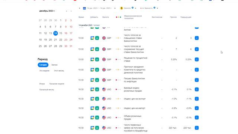Open info for 'Число первичных заявок' row
The height and width of the screenshot is (134, 238).
click(197, 128)
